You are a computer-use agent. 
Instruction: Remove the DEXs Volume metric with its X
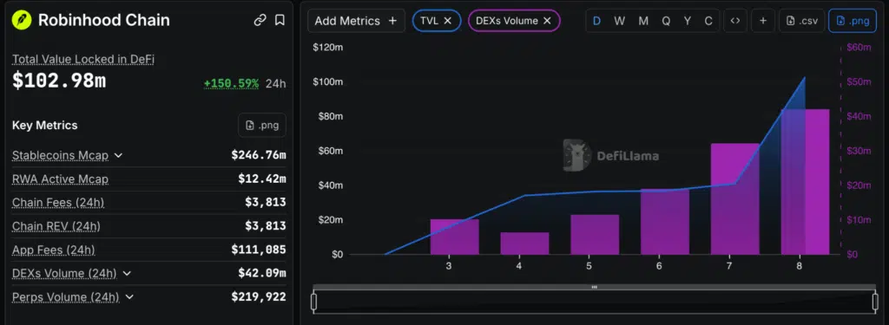547,21
